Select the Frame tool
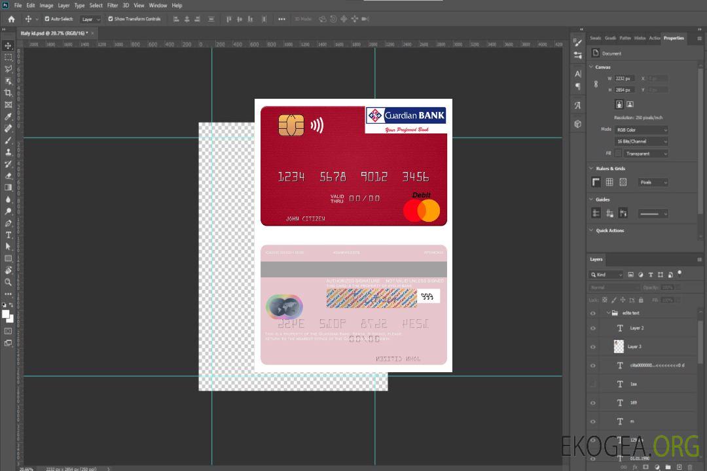 (x=8, y=105)
